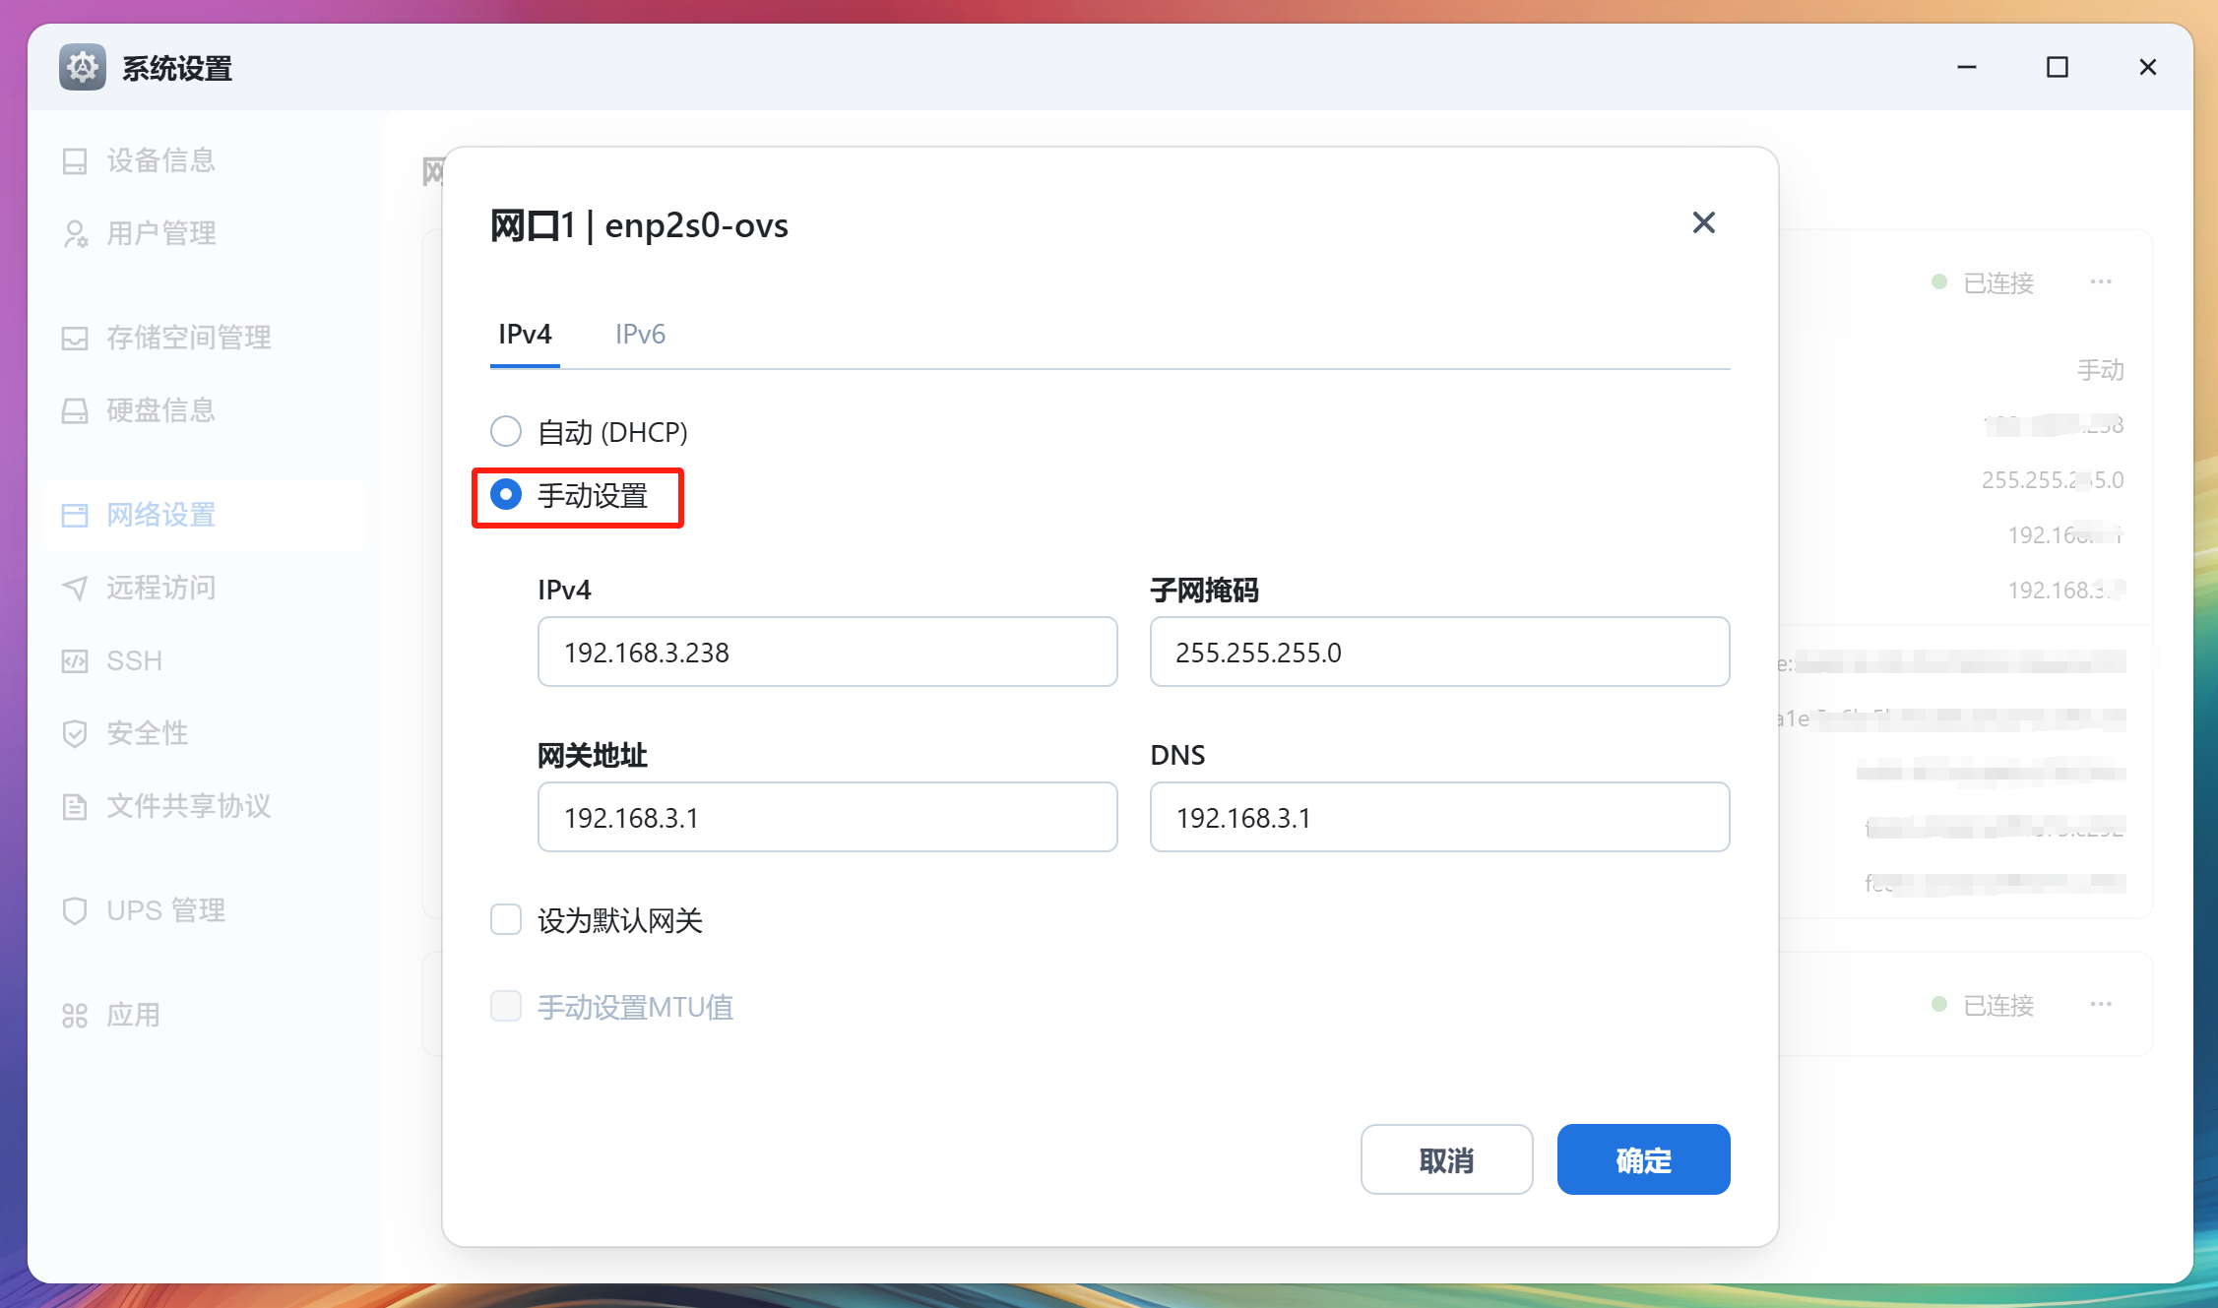Select the 自动 (DHCP) option

(505, 431)
